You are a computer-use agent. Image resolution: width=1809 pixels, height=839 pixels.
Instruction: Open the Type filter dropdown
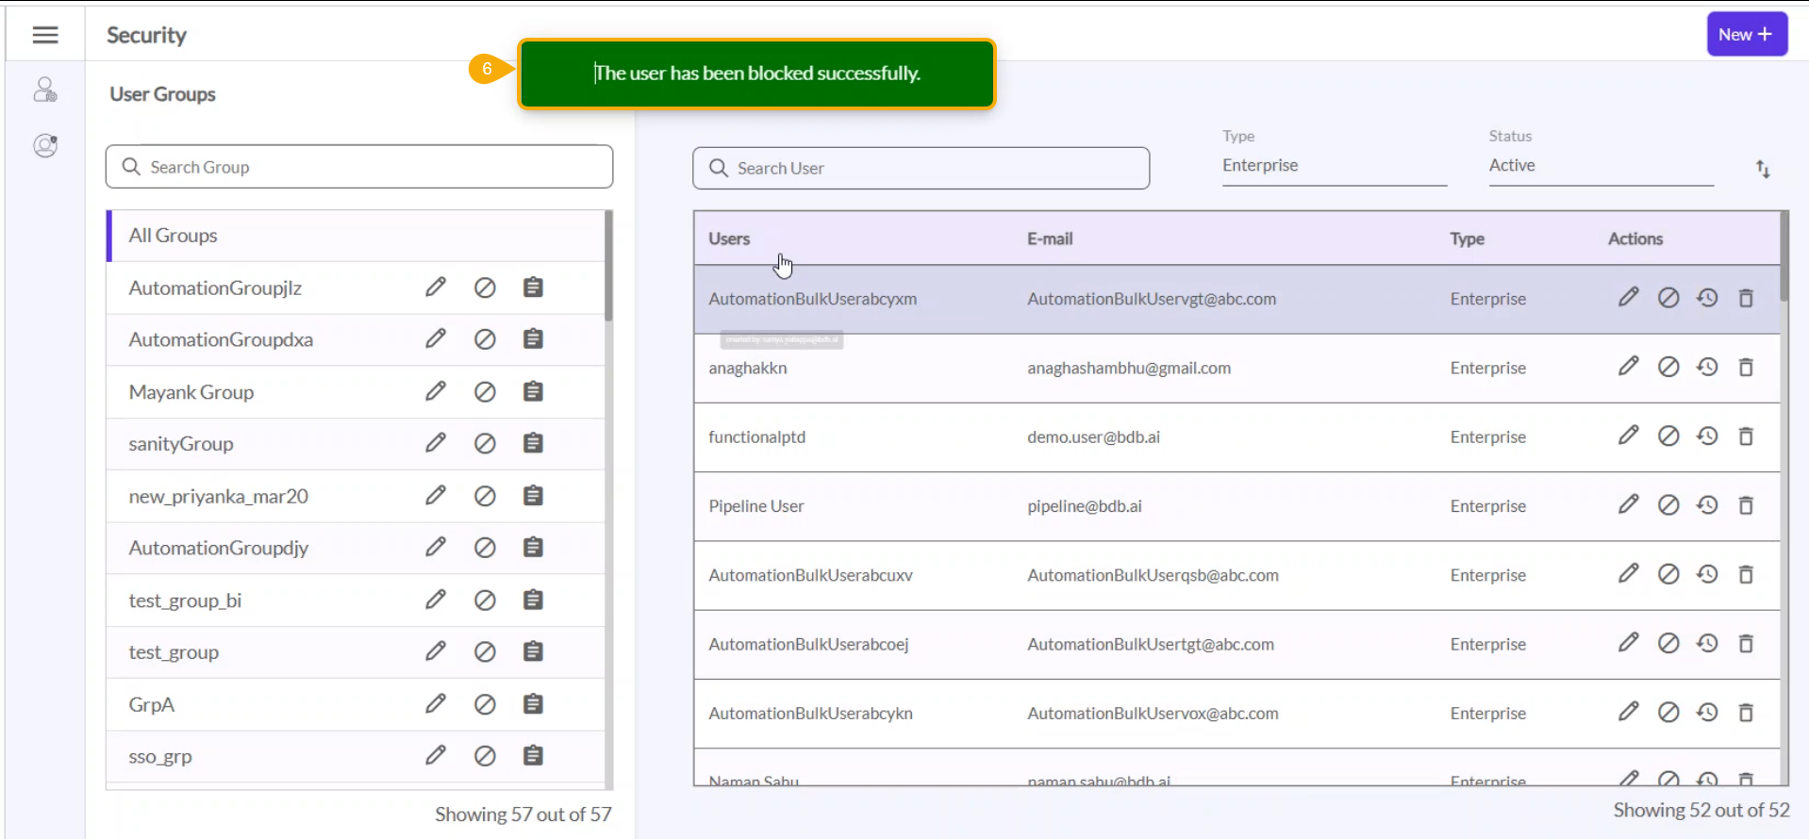click(x=1334, y=166)
